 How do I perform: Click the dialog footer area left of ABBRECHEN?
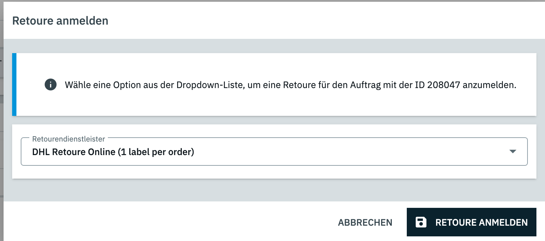(x=167, y=221)
